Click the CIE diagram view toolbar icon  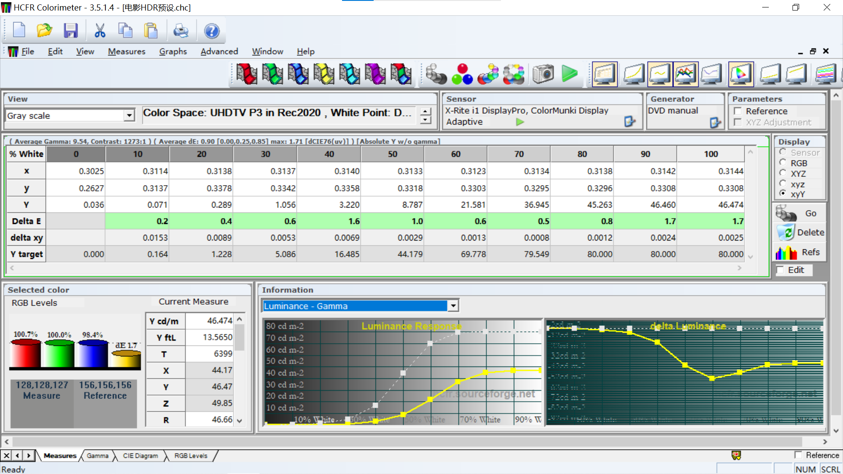[741, 74]
